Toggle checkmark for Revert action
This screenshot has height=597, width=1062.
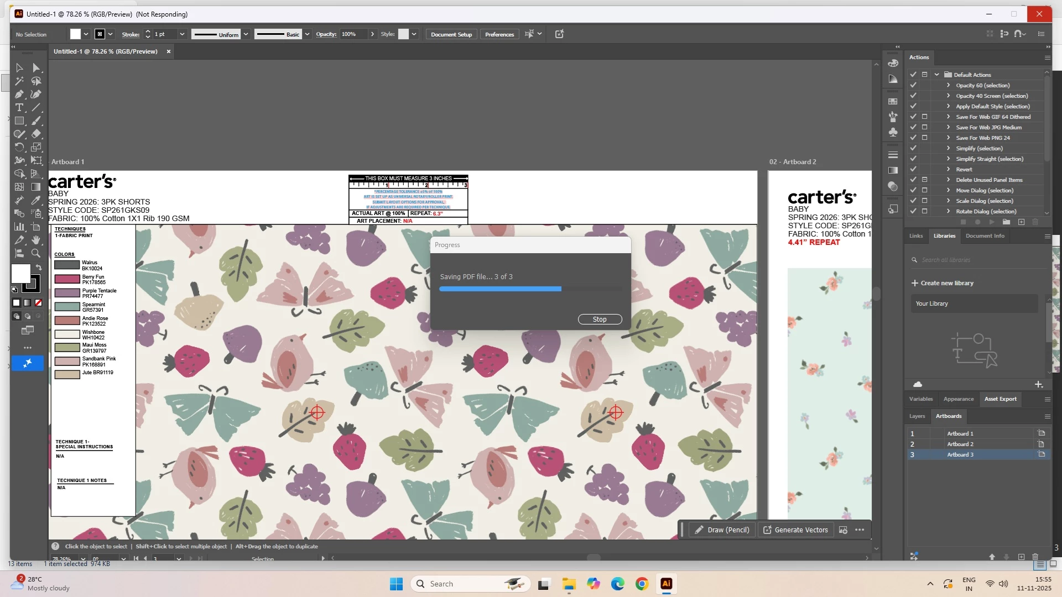(x=913, y=170)
